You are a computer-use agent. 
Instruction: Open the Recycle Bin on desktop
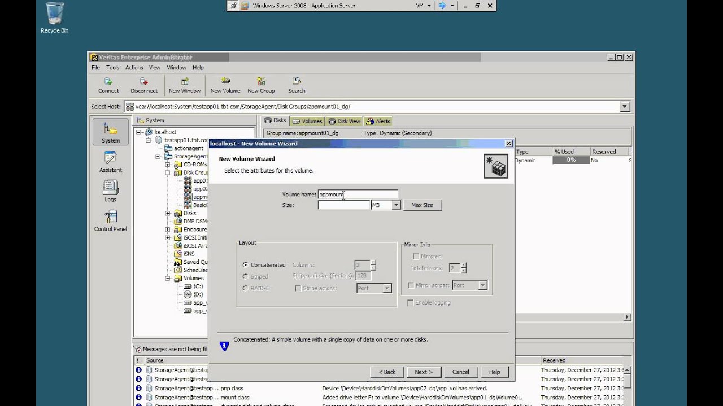[54, 17]
